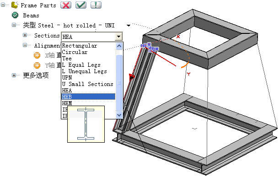Click the orange X-axis alignment icon
Image resolution: width=279 pixels, height=177 pixels.
(37, 55)
